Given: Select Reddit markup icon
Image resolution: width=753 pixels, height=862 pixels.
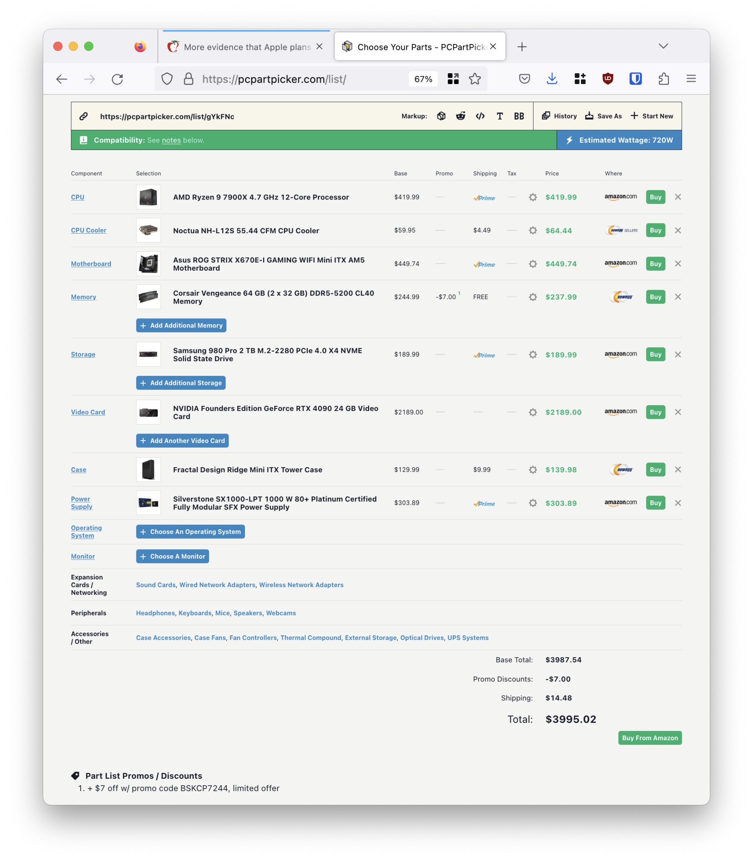Looking at the screenshot, I should click(x=461, y=116).
